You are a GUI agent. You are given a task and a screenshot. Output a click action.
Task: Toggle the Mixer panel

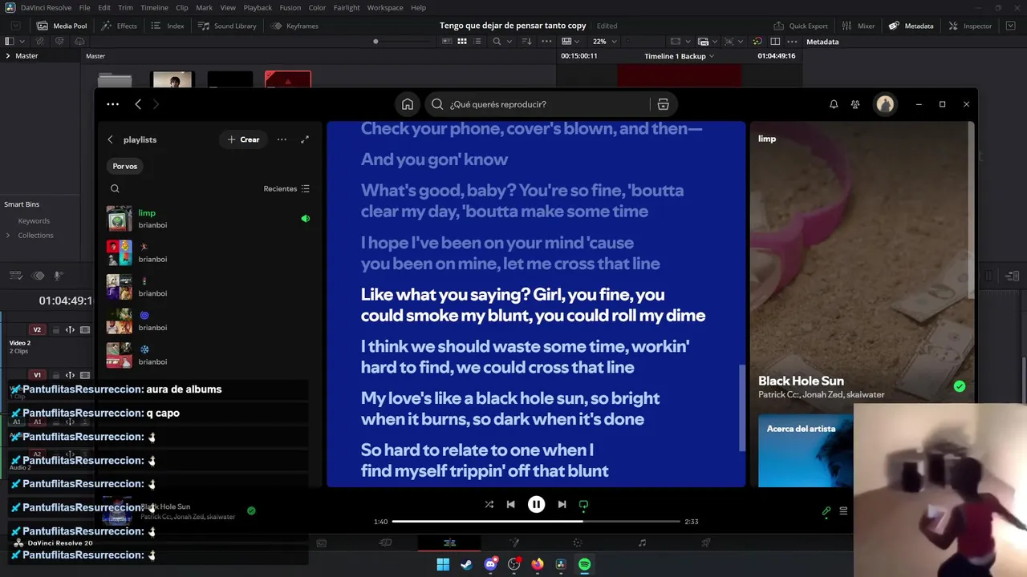tap(858, 26)
